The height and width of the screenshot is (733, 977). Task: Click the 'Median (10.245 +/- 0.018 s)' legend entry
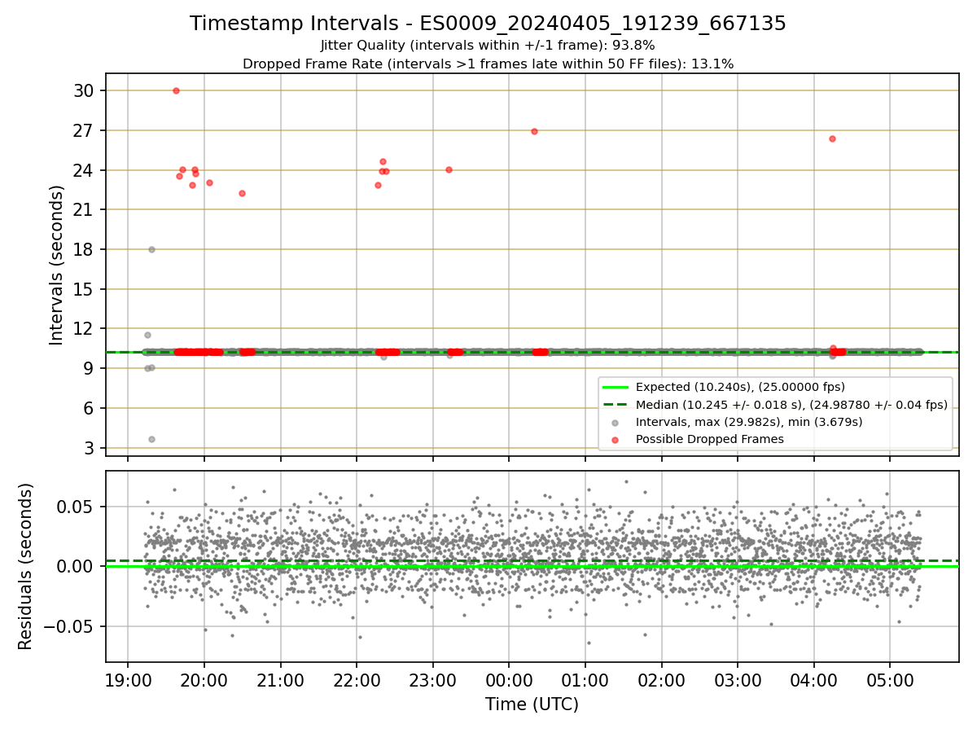point(791,404)
